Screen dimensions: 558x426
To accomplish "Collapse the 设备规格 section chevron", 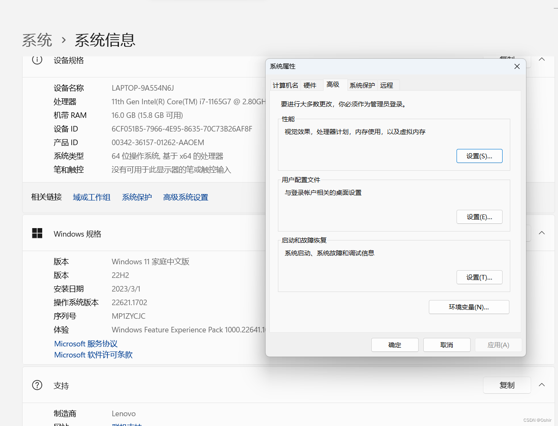I will tap(542, 60).
